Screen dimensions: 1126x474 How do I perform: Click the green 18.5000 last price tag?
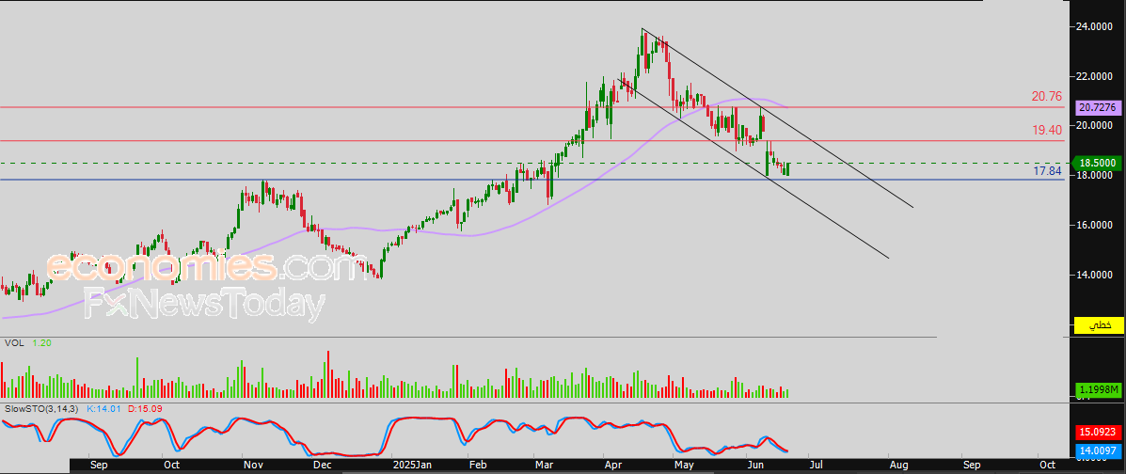pyautogui.click(x=1097, y=163)
